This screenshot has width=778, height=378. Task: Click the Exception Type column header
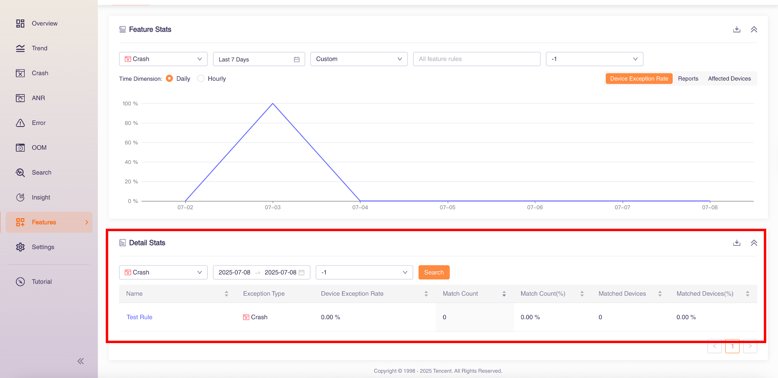(264, 294)
